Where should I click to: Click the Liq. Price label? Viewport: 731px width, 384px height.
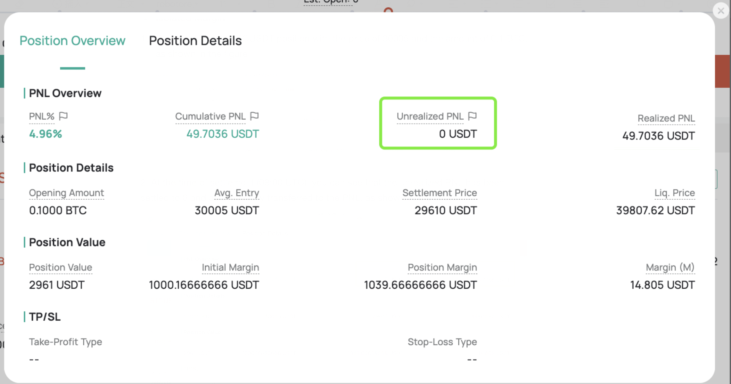(674, 193)
